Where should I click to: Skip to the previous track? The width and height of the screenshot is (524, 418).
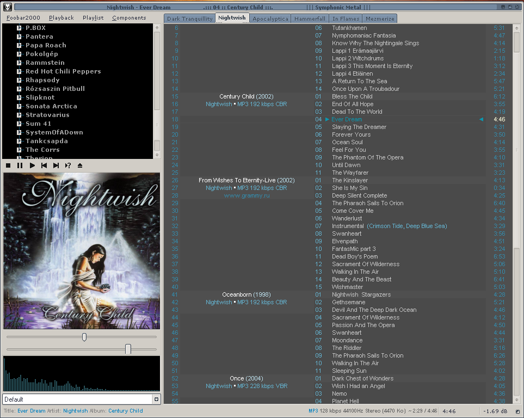pos(44,165)
